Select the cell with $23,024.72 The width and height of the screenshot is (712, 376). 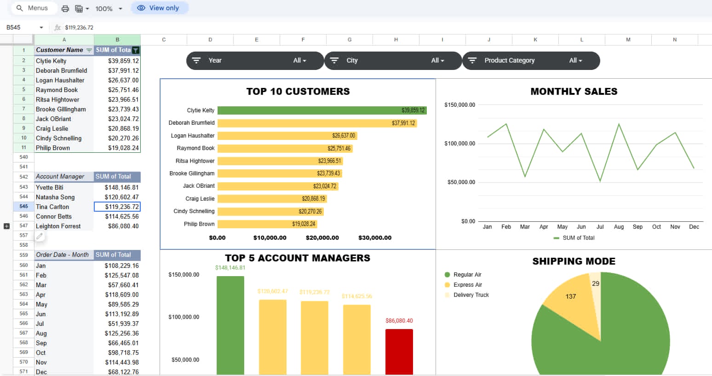(x=117, y=119)
